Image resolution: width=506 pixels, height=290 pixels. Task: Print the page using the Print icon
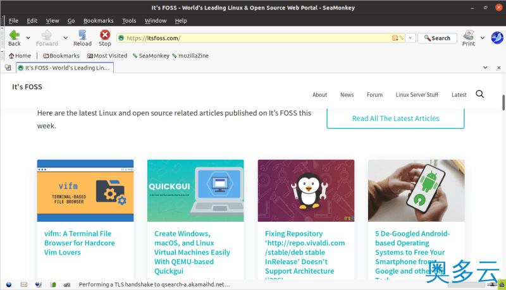(469, 38)
